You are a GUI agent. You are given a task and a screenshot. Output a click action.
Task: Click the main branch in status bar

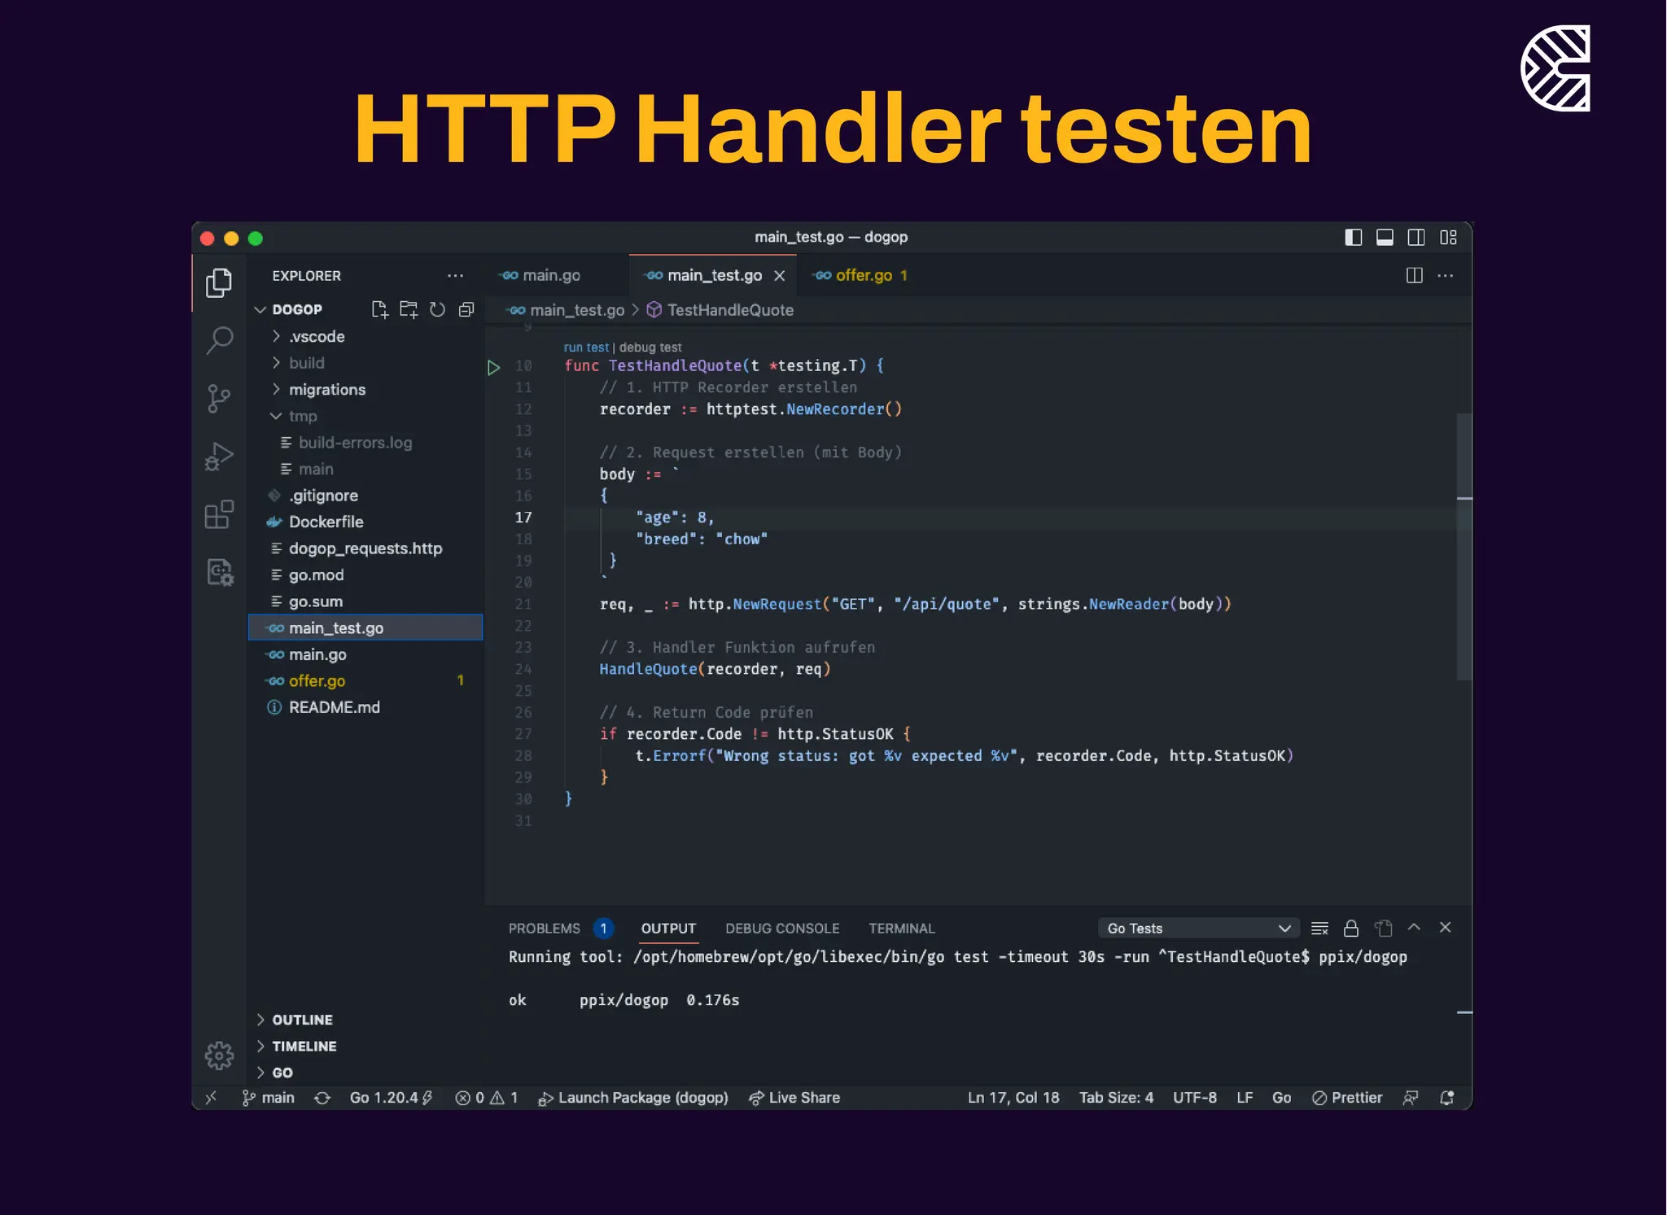pyautogui.click(x=269, y=1098)
